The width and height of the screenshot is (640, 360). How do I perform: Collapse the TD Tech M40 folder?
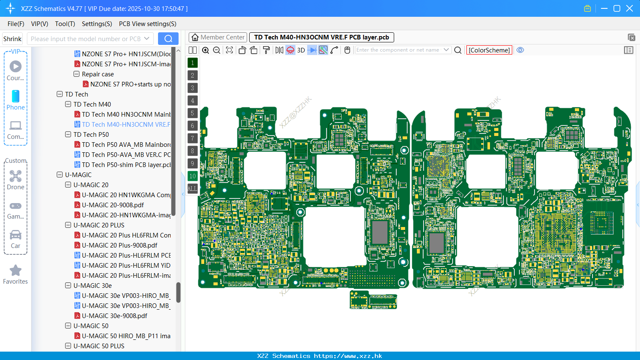68,104
